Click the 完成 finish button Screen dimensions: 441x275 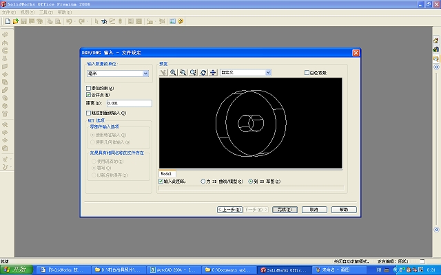[x=285, y=210]
